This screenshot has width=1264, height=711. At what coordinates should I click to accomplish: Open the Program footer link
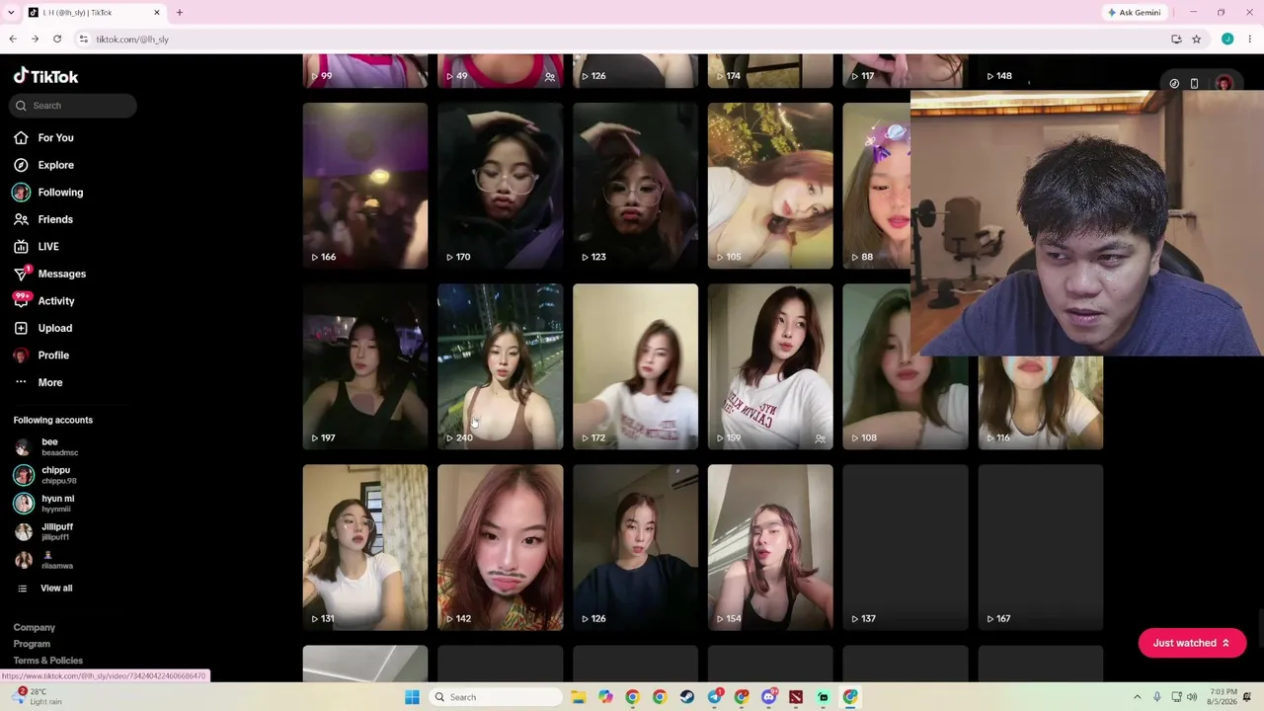(32, 644)
